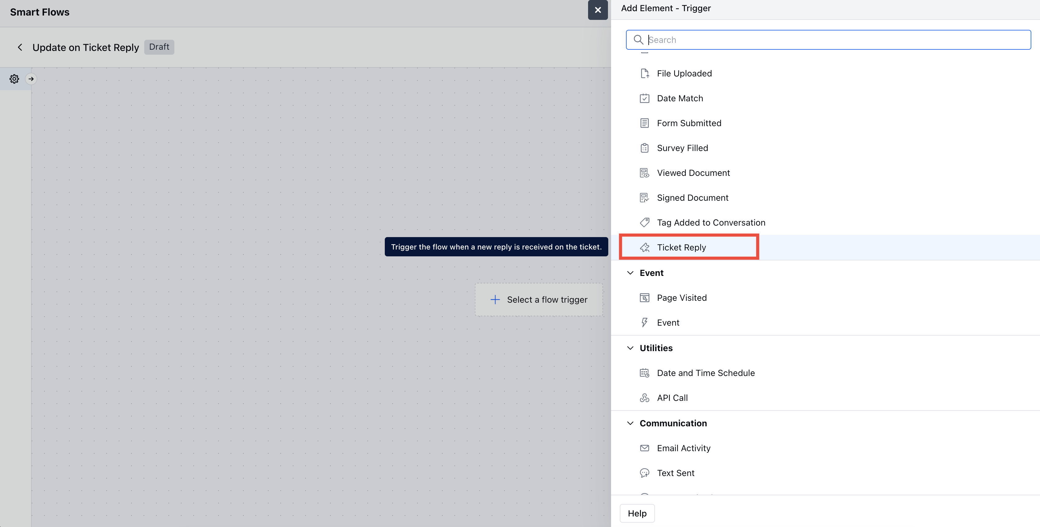The width and height of the screenshot is (1040, 527).
Task: Select the Date Match calendar icon
Action: (645, 99)
